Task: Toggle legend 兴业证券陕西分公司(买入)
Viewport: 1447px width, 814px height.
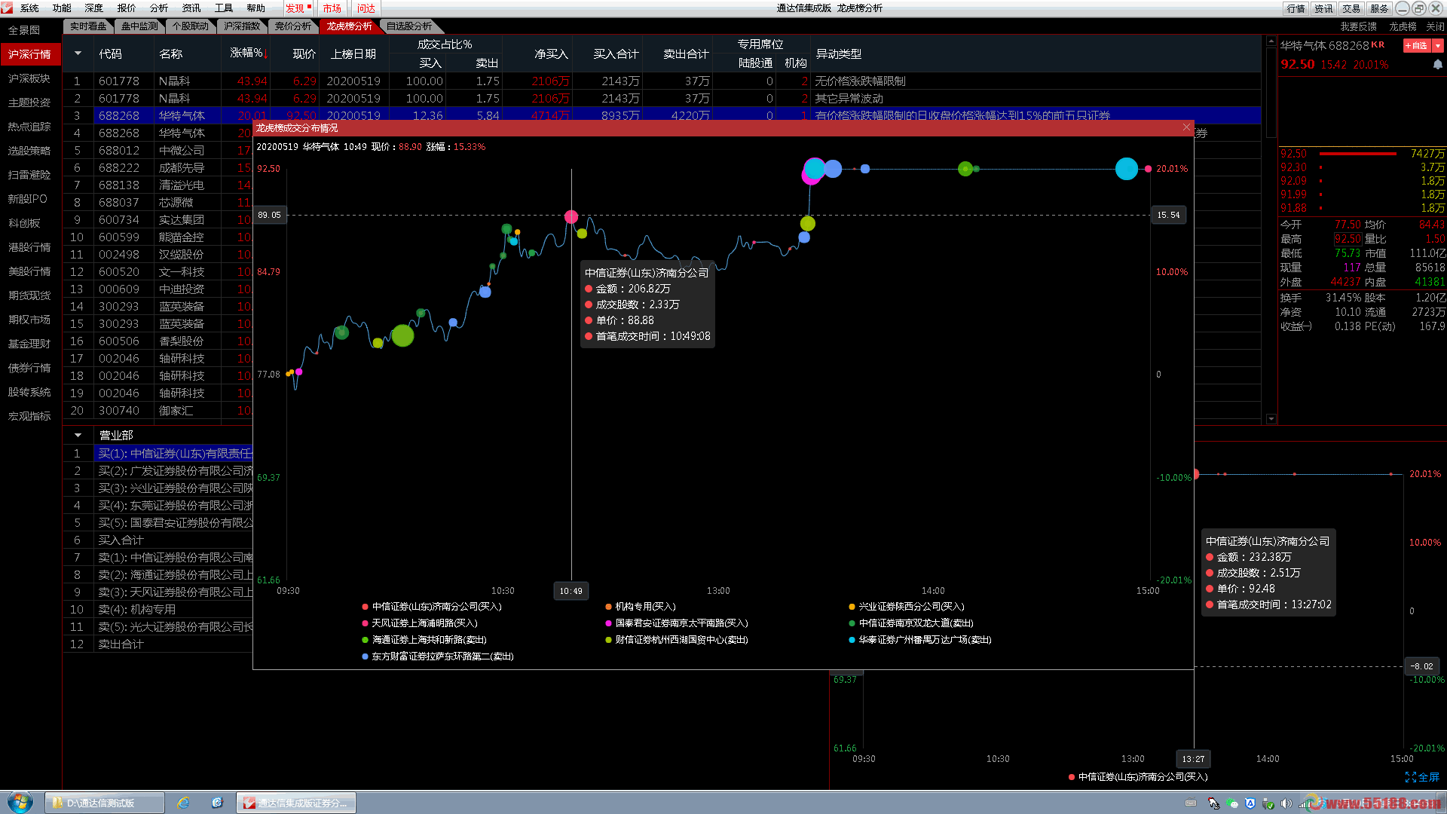Action: (x=907, y=607)
